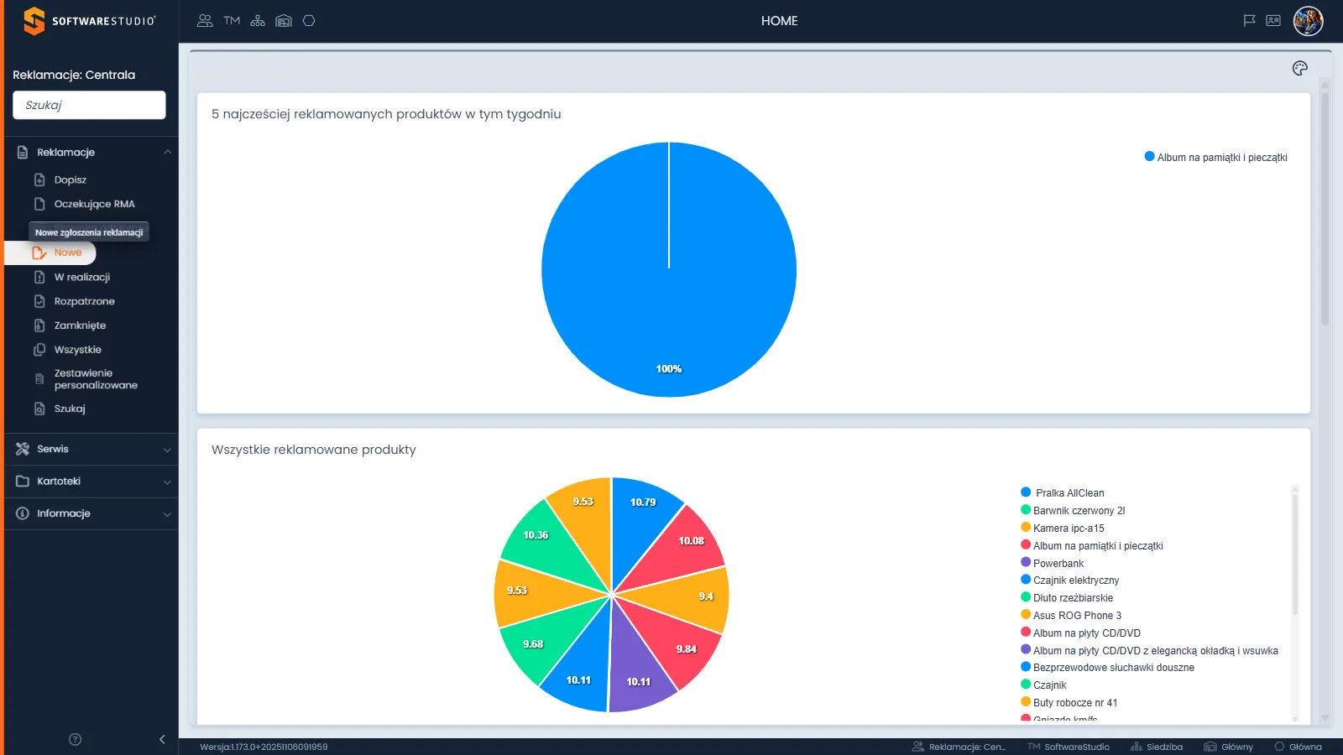Click the users icon in top toolbar
The width and height of the screenshot is (1343, 755).
tap(205, 21)
